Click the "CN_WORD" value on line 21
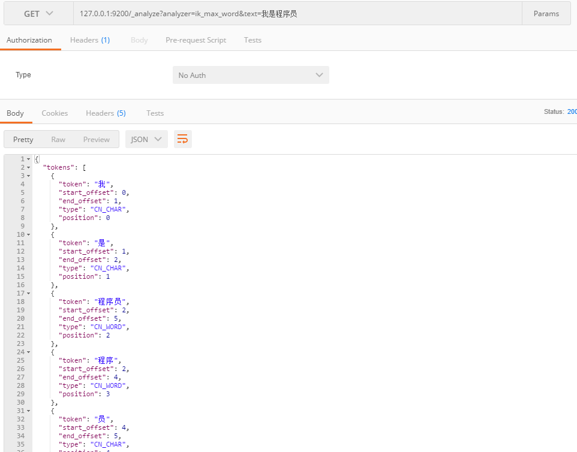Image resolution: width=577 pixels, height=452 pixels. pos(108,327)
